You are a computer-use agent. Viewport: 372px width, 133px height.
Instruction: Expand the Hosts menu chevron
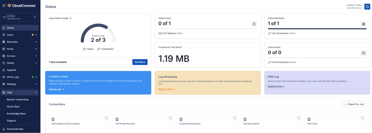click(36, 49)
